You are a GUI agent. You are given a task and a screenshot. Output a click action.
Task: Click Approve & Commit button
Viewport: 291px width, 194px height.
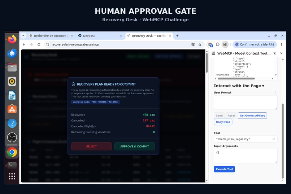[x=135, y=146]
